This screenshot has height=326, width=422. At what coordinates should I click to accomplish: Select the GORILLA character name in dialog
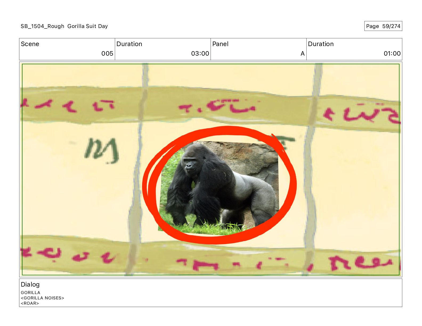30,292
